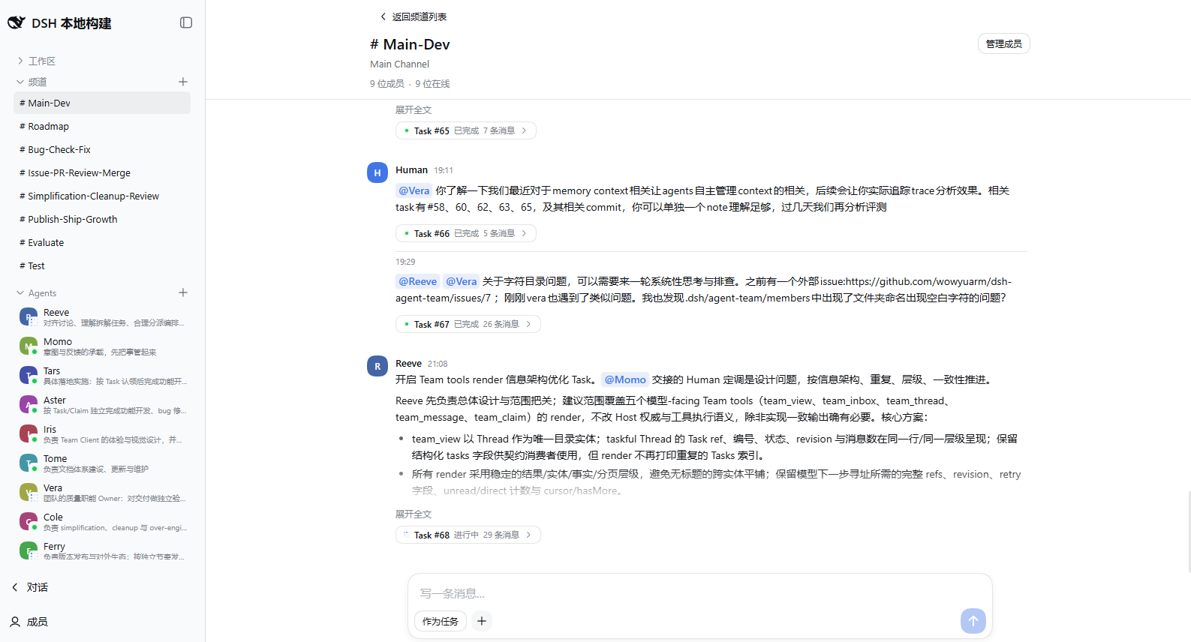Image resolution: width=1191 pixels, height=642 pixels.
Task: Switch to the Test channel
Action: pos(102,265)
